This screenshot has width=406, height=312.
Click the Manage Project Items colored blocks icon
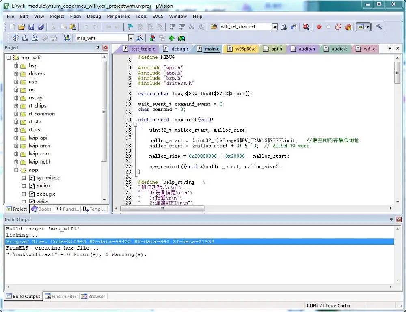point(153,38)
